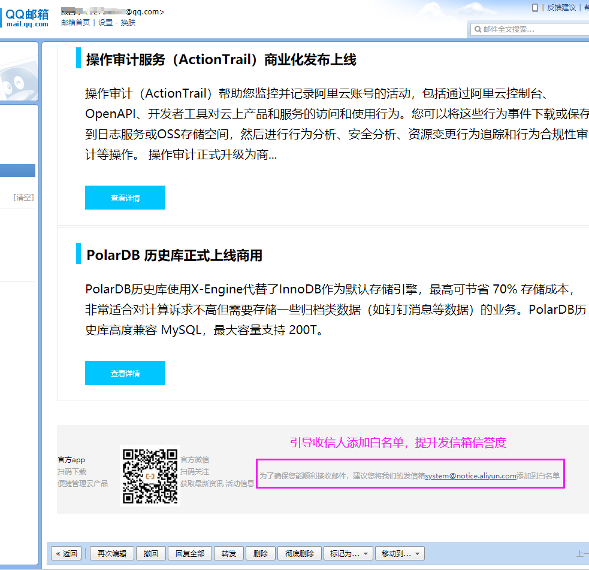
Task: Click the 操作审计服务 ActionTrail heading
Action: [x=221, y=59]
